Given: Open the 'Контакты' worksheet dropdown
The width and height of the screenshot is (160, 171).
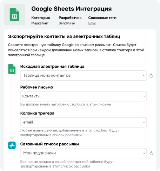Looking at the screenshot, I should click(x=84, y=96).
